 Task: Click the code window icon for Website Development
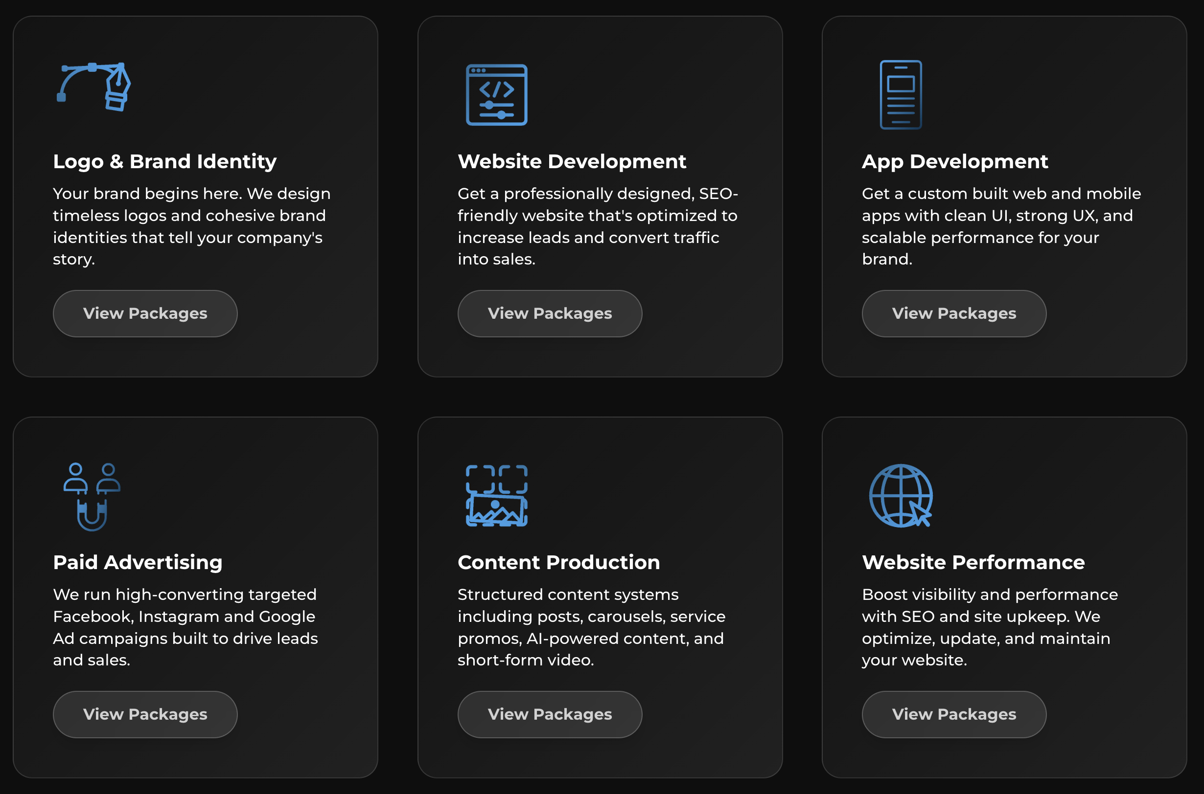click(x=496, y=95)
